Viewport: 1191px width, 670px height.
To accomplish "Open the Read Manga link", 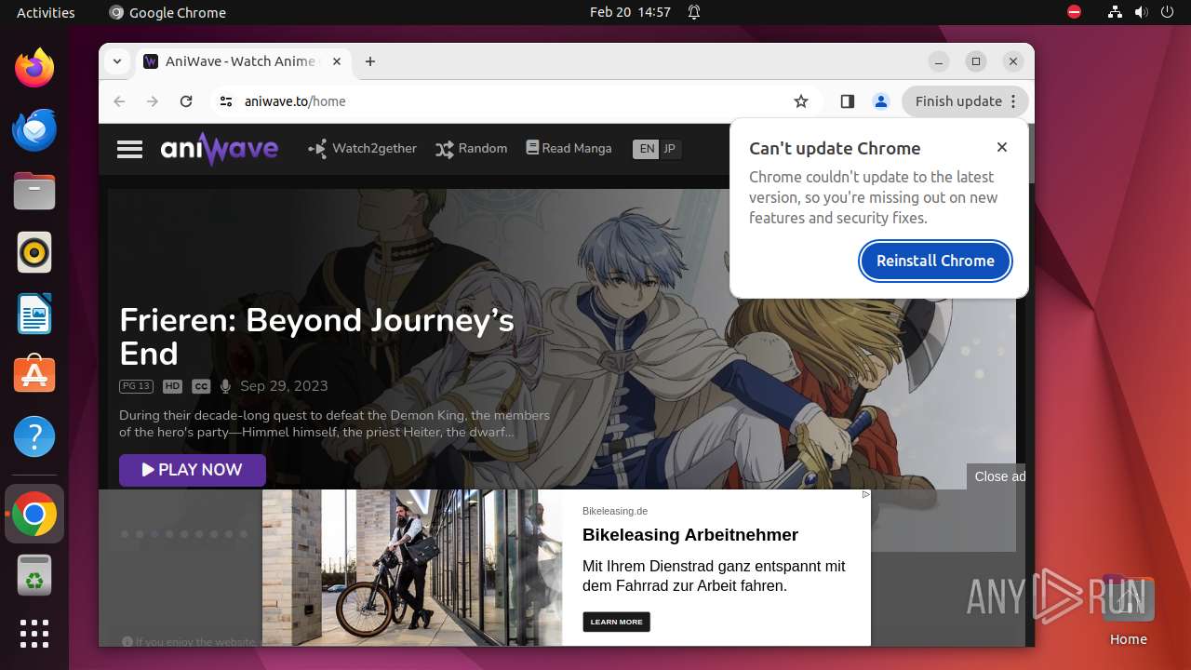I will [x=569, y=148].
